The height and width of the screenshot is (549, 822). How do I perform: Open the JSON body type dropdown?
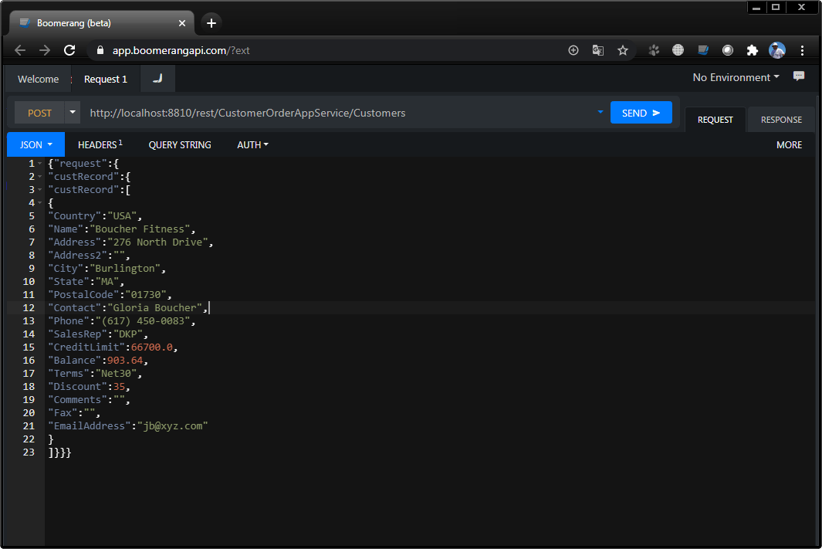pos(36,144)
